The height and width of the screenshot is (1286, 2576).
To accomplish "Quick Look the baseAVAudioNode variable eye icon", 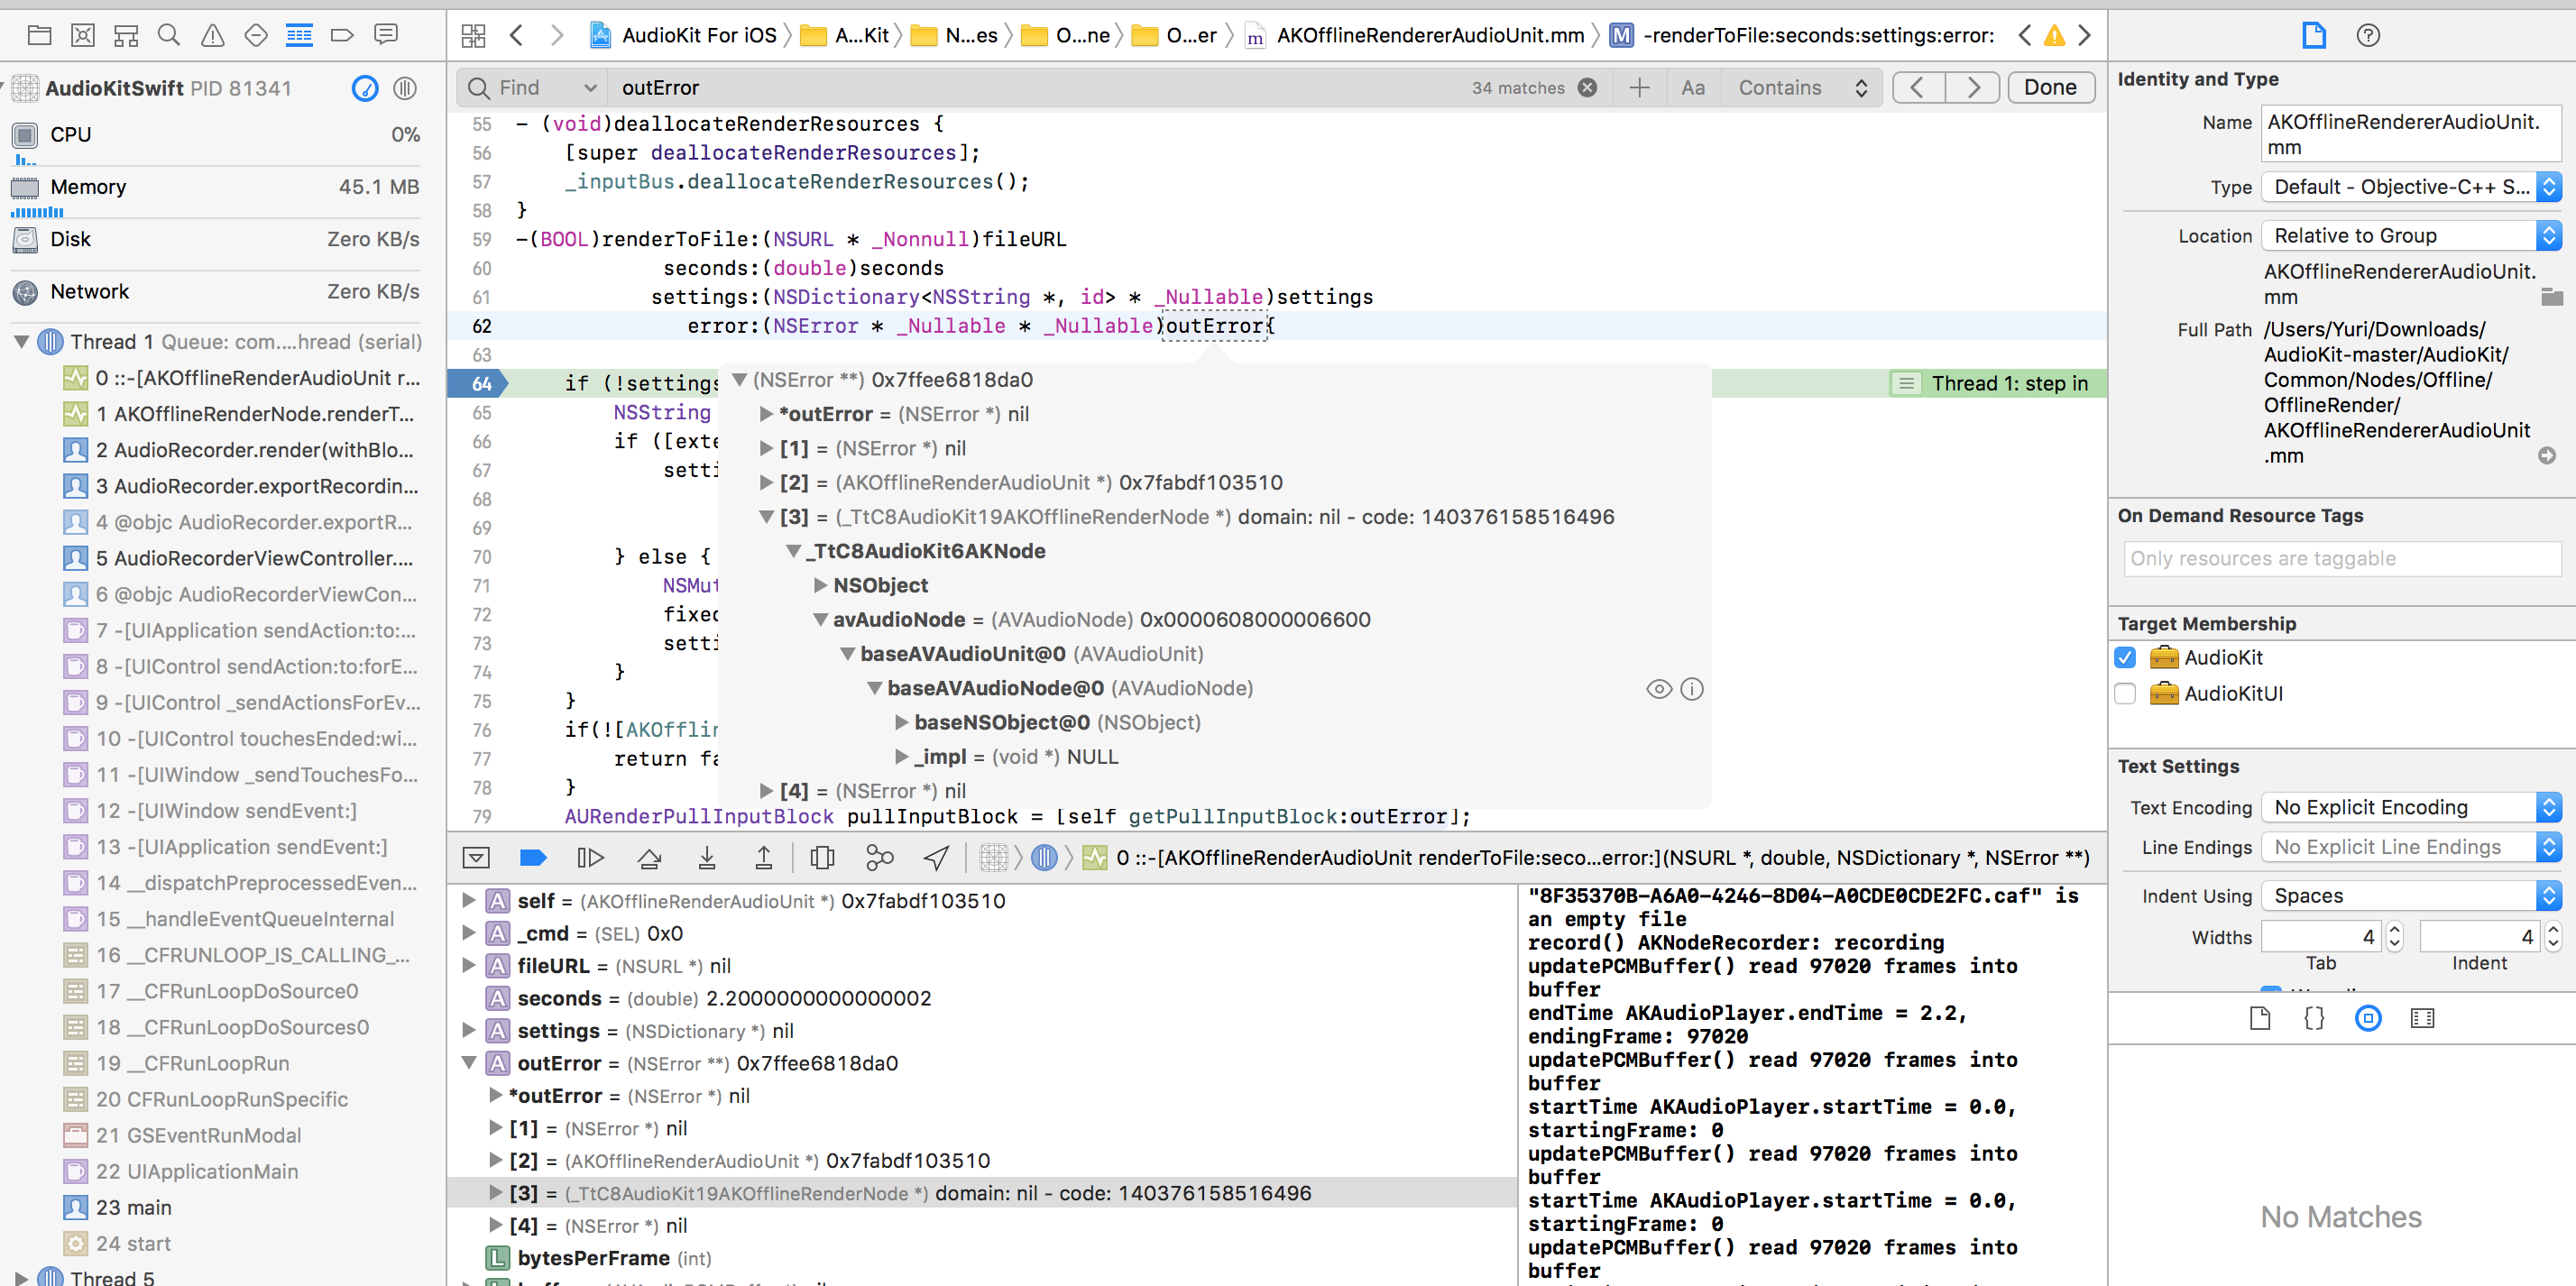I will (1659, 689).
